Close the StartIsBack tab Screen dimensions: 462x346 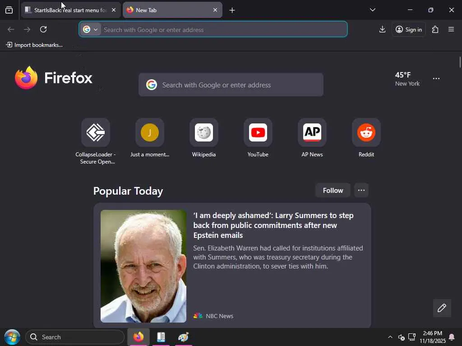click(x=114, y=10)
